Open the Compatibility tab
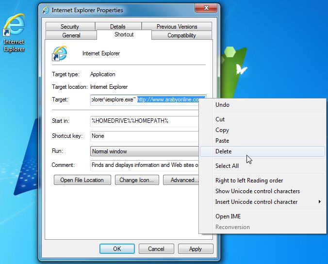The height and width of the screenshot is (264, 328). click(x=181, y=35)
